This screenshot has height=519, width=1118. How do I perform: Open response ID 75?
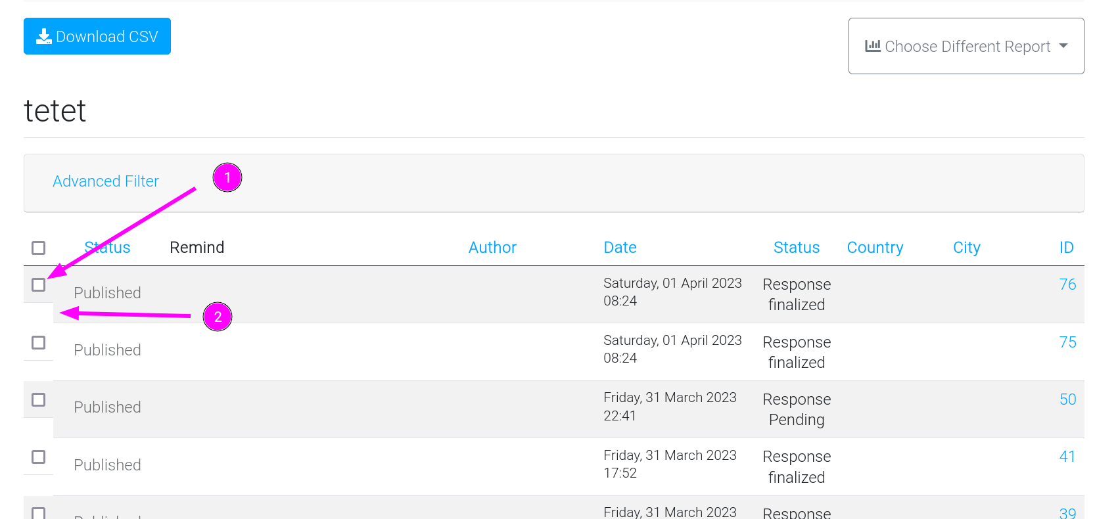click(x=1067, y=342)
